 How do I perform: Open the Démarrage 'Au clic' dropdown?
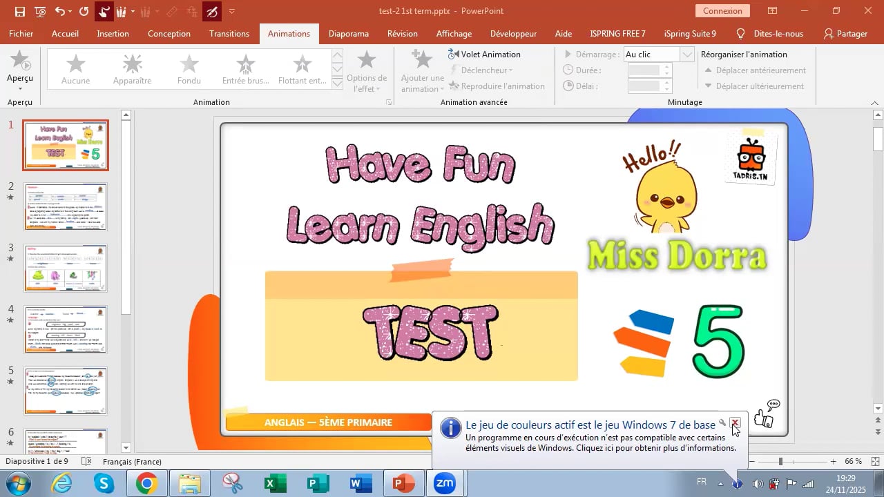click(687, 55)
